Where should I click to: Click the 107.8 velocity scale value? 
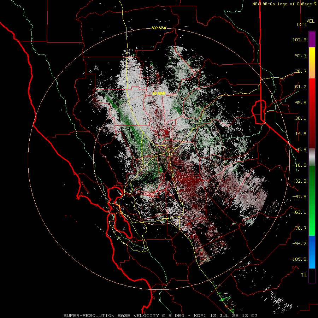click(x=299, y=40)
